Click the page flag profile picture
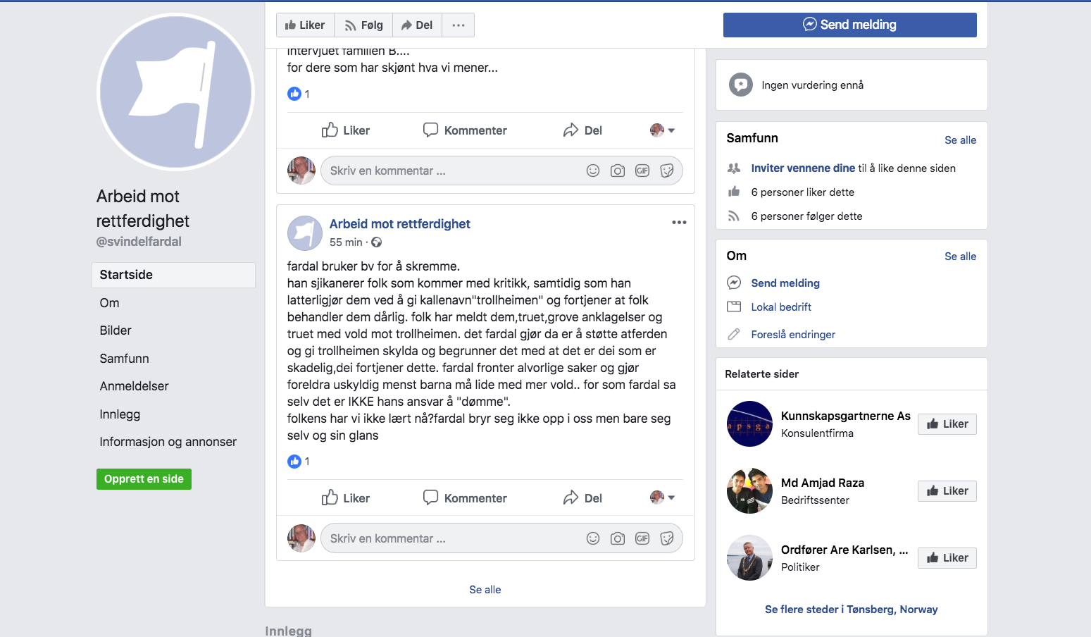Screen dimensions: 1091x637 tap(175, 92)
